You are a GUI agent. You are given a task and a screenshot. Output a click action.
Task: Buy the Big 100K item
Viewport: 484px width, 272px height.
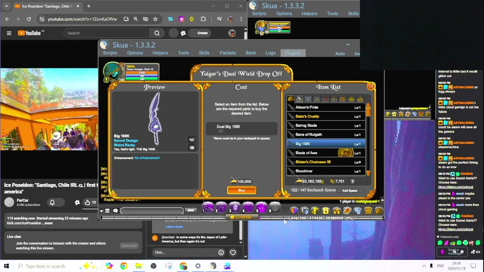[242, 190]
